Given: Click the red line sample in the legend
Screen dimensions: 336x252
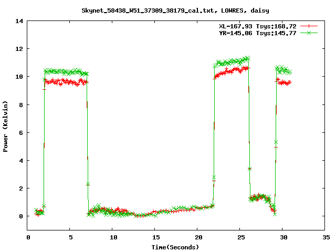Looking at the screenshot, I should point(309,26).
